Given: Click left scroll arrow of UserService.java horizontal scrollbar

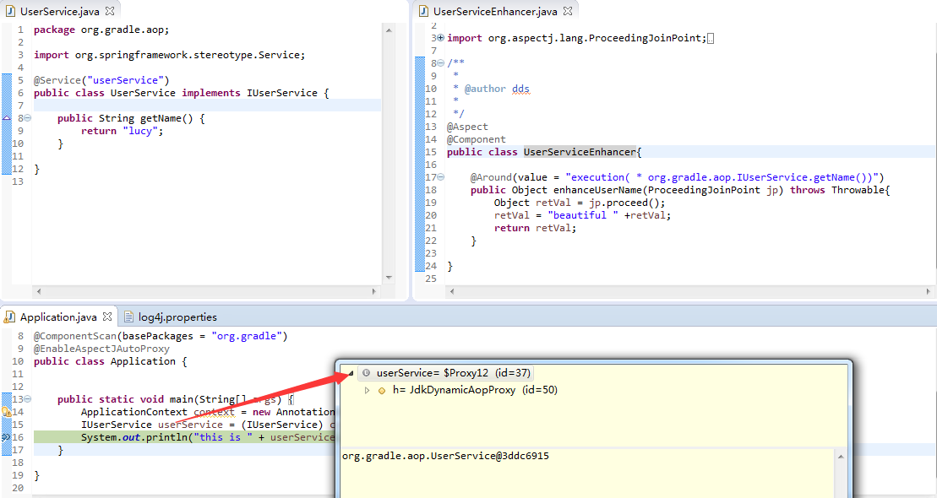Looking at the screenshot, I should (39, 291).
